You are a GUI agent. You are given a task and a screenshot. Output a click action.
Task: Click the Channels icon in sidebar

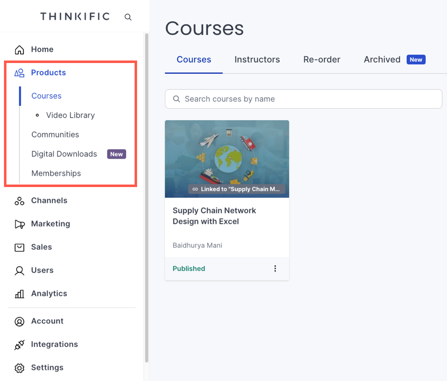click(19, 201)
